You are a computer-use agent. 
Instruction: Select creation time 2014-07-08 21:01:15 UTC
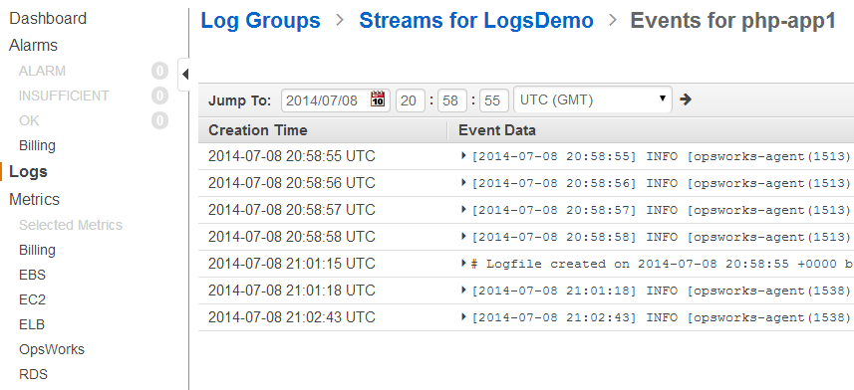pos(291,264)
